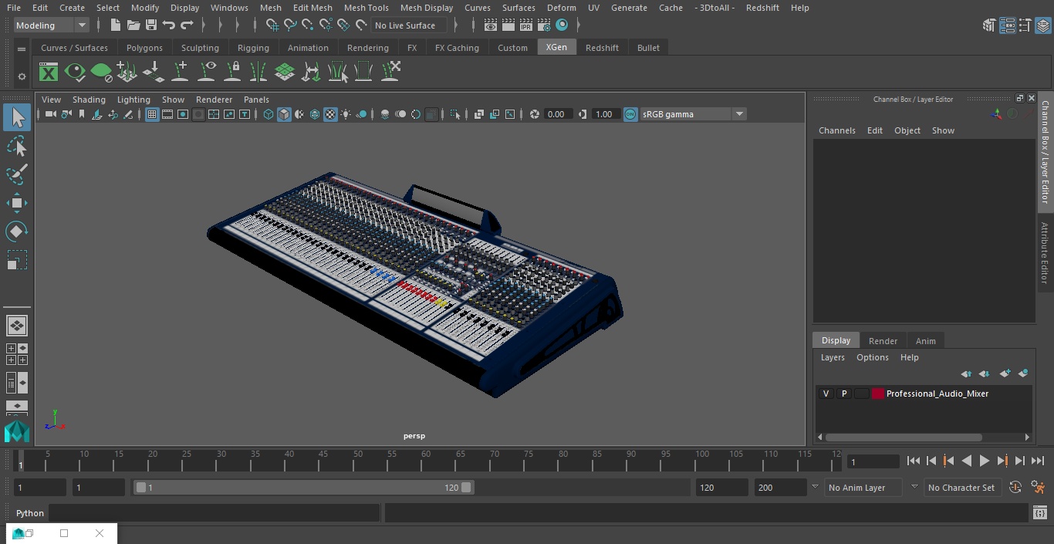1054x544 pixels.
Task: Undo last action with undo arrow
Action: point(169,25)
